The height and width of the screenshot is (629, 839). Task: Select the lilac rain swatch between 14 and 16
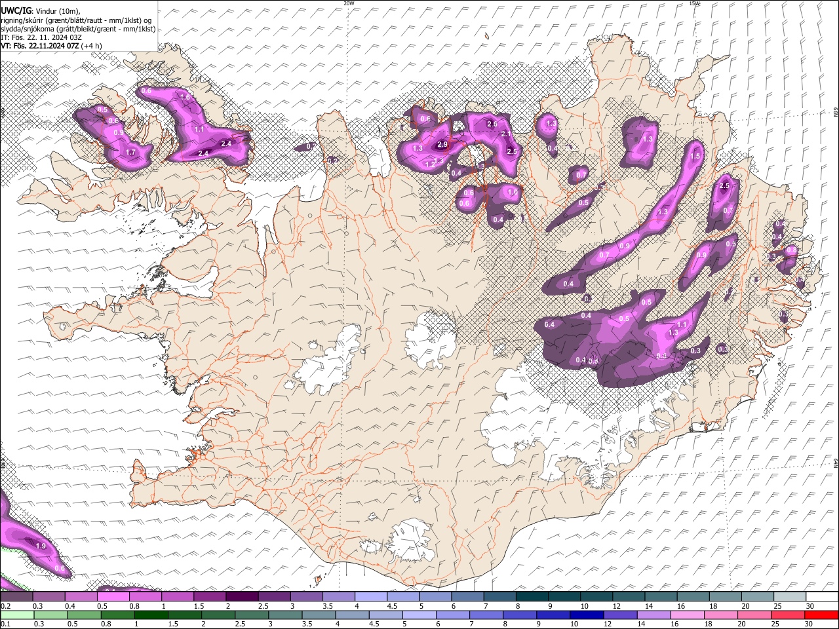click(654, 615)
